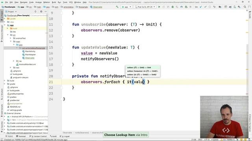Image resolution: width=252 pixels, height=141 pixels.
Task: Select README.md file in tree
Action: [15, 107]
